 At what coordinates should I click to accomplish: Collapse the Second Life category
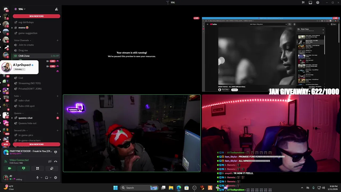click(21, 130)
